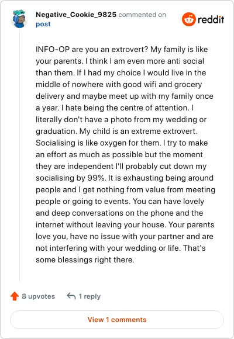Click the '1 reply' count label
The image size is (234, 339).
(90, 296)
